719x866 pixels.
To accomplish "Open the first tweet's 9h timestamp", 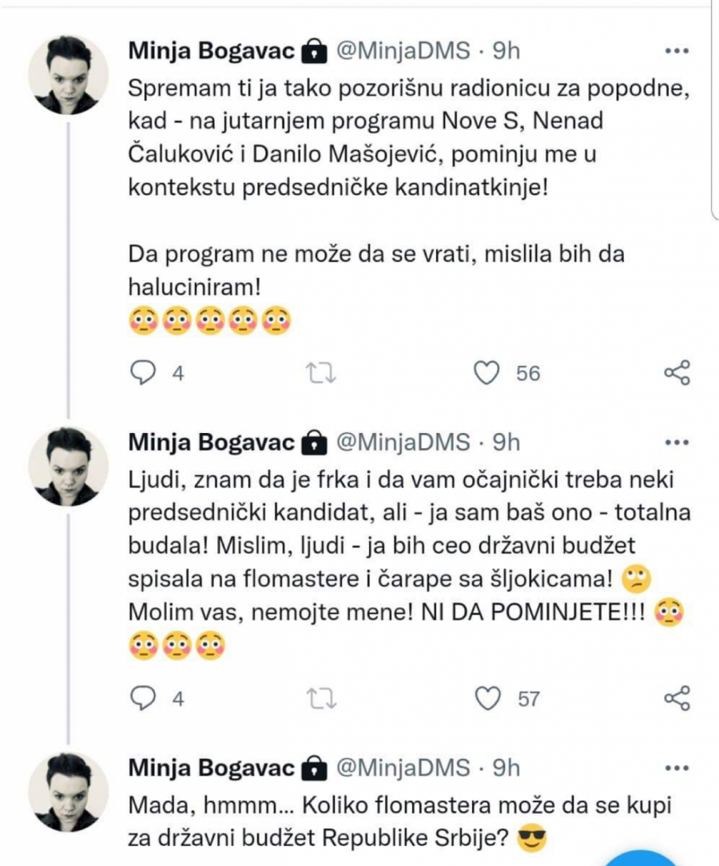I will pyautogui.click(x=506, y=49).
